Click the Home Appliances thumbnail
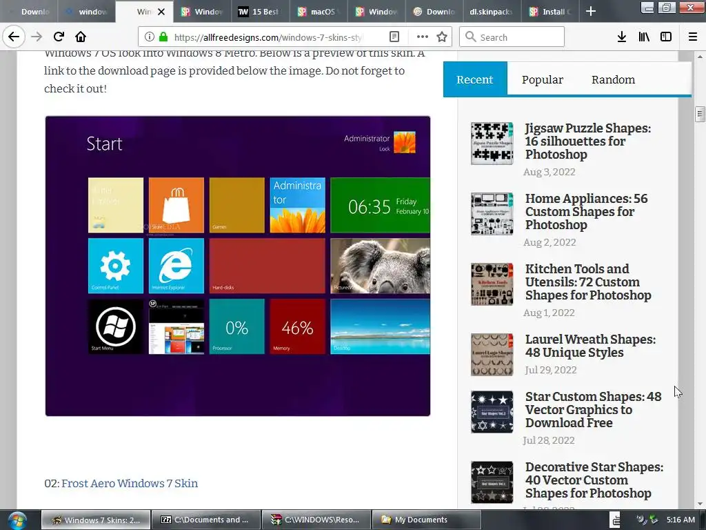Viewport: 706px width, 530px height. pos(492,214)
